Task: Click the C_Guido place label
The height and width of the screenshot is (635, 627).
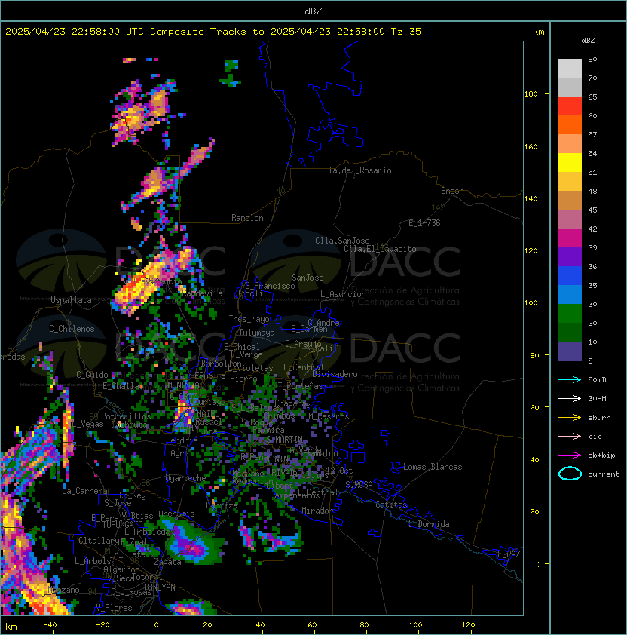Action: pyautogui.click(x=92, y=375)
